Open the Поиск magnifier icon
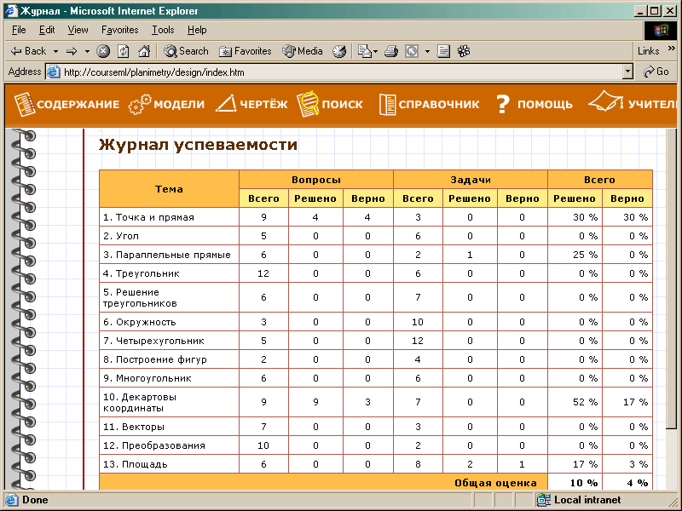The height and width of the screenshot is (511, 682). (x=308, y=104)
